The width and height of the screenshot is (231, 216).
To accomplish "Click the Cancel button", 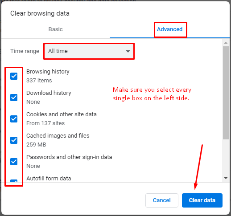I will (x=162, y=200).
